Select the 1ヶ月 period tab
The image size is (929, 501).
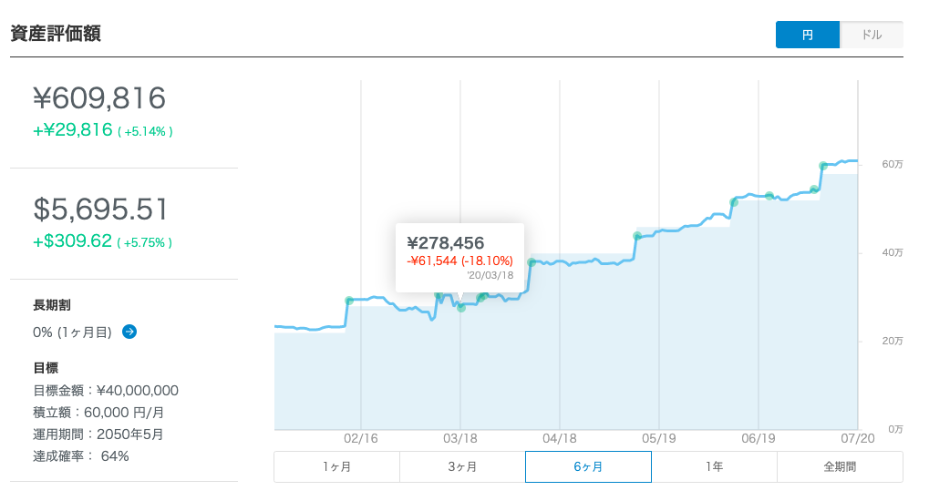point(336,466)
